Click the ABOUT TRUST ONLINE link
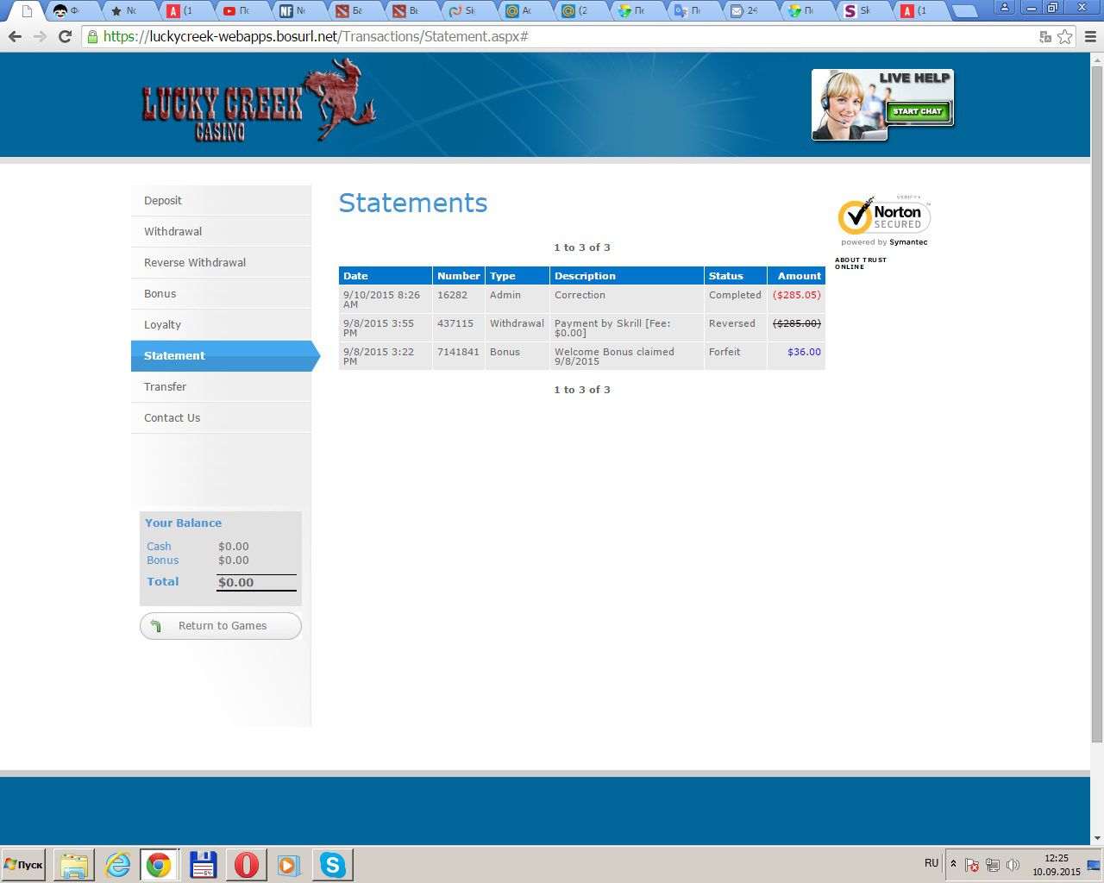The image size is (1104, 883). pos(860,263)
